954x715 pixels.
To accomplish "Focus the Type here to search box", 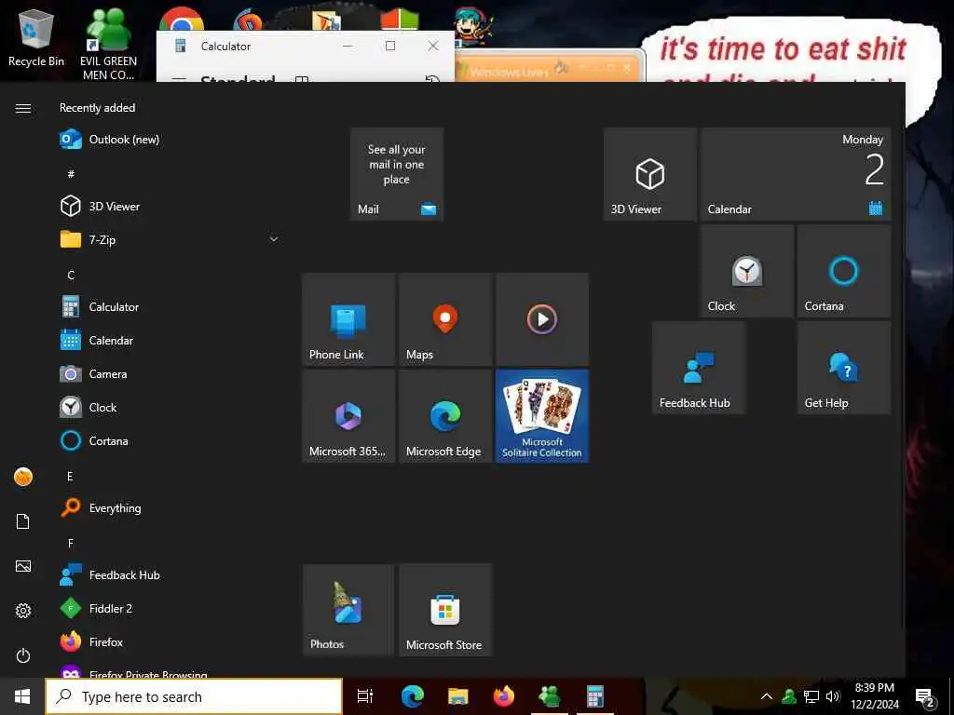I will (194, 696).
